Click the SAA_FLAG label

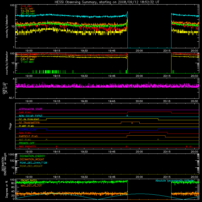25,133
